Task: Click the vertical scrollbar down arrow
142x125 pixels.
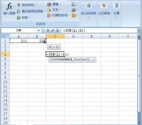Action: [x=139, y=123]
